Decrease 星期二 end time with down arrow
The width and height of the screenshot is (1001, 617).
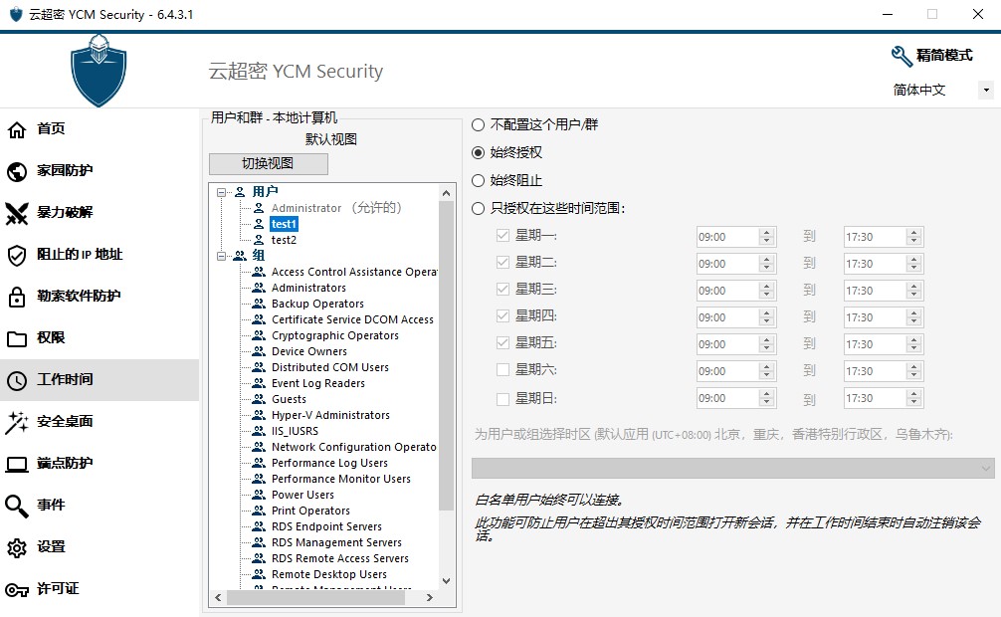914,269
